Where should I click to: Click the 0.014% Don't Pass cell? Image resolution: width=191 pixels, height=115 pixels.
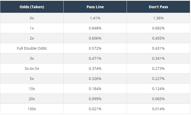coord(158,109)
